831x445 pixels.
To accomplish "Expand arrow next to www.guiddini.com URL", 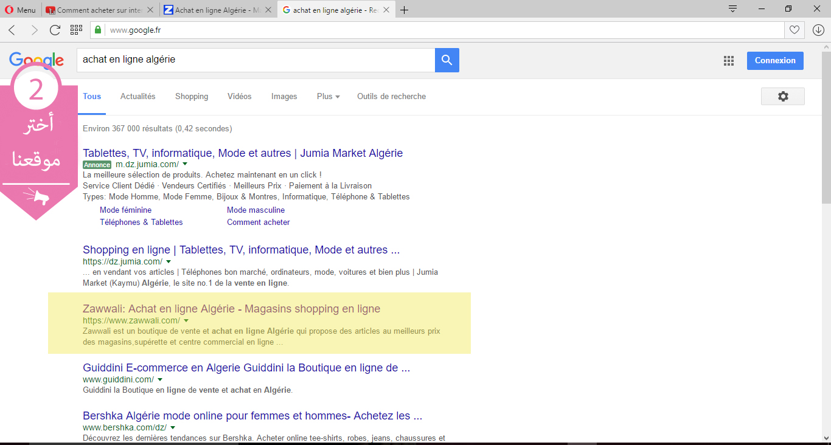I will point(160,379).
